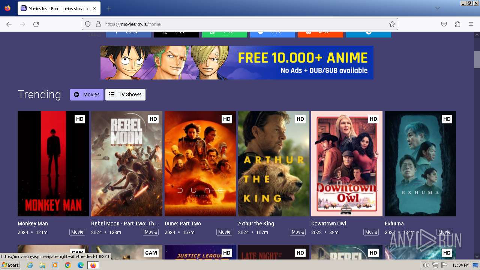Launch Microsoft Edge from taskbar
This screenshot has height=270, width=480.
click(81, 265)
